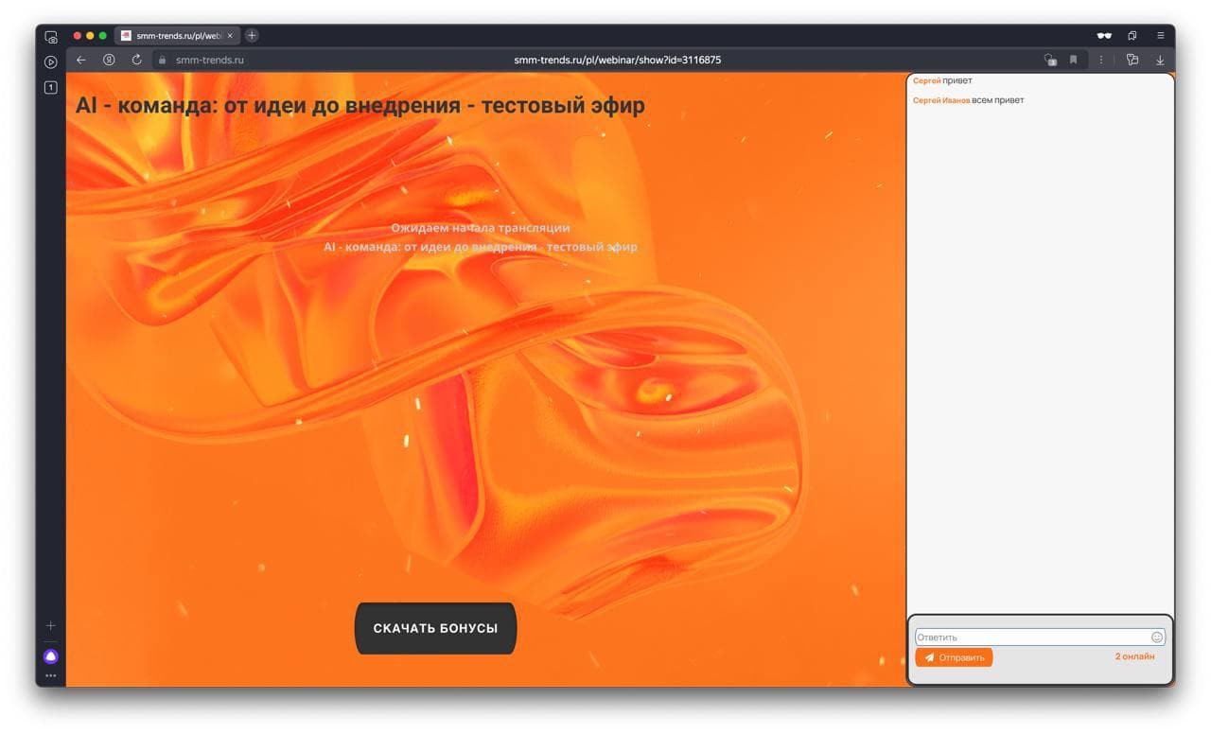This screenshot has width=1211, height=734.
Task: Open the video player sidebar icon
Action: pos(51,61)
